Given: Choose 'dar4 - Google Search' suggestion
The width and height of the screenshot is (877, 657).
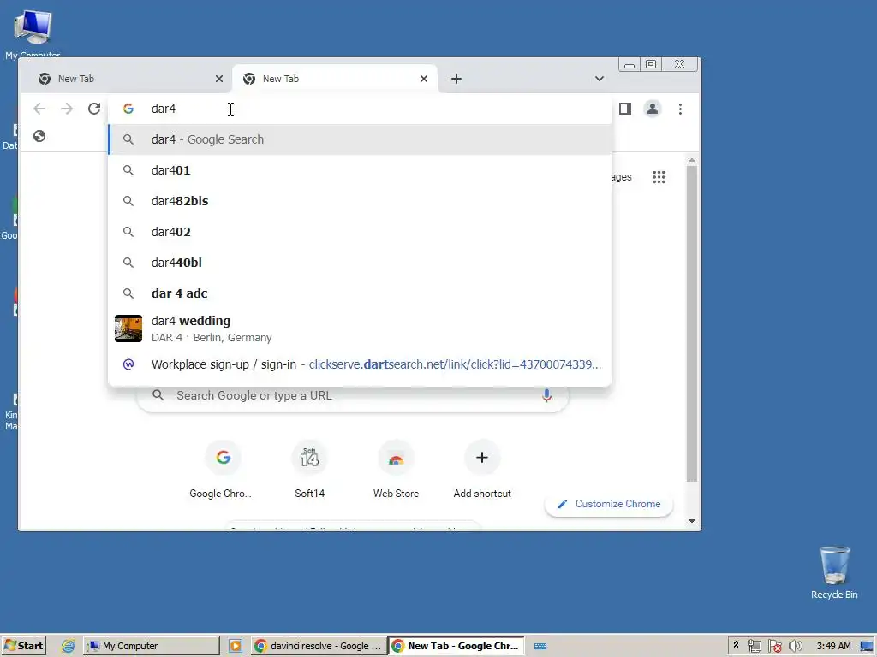Looking at the screenshot, I should pos(360,139).
